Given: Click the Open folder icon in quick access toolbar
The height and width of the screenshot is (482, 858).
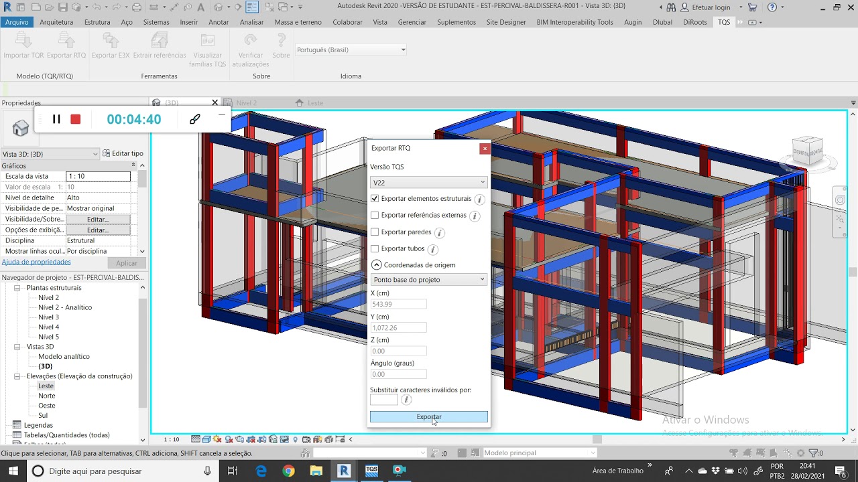Looking at the screenshot, I should (49, 7).
